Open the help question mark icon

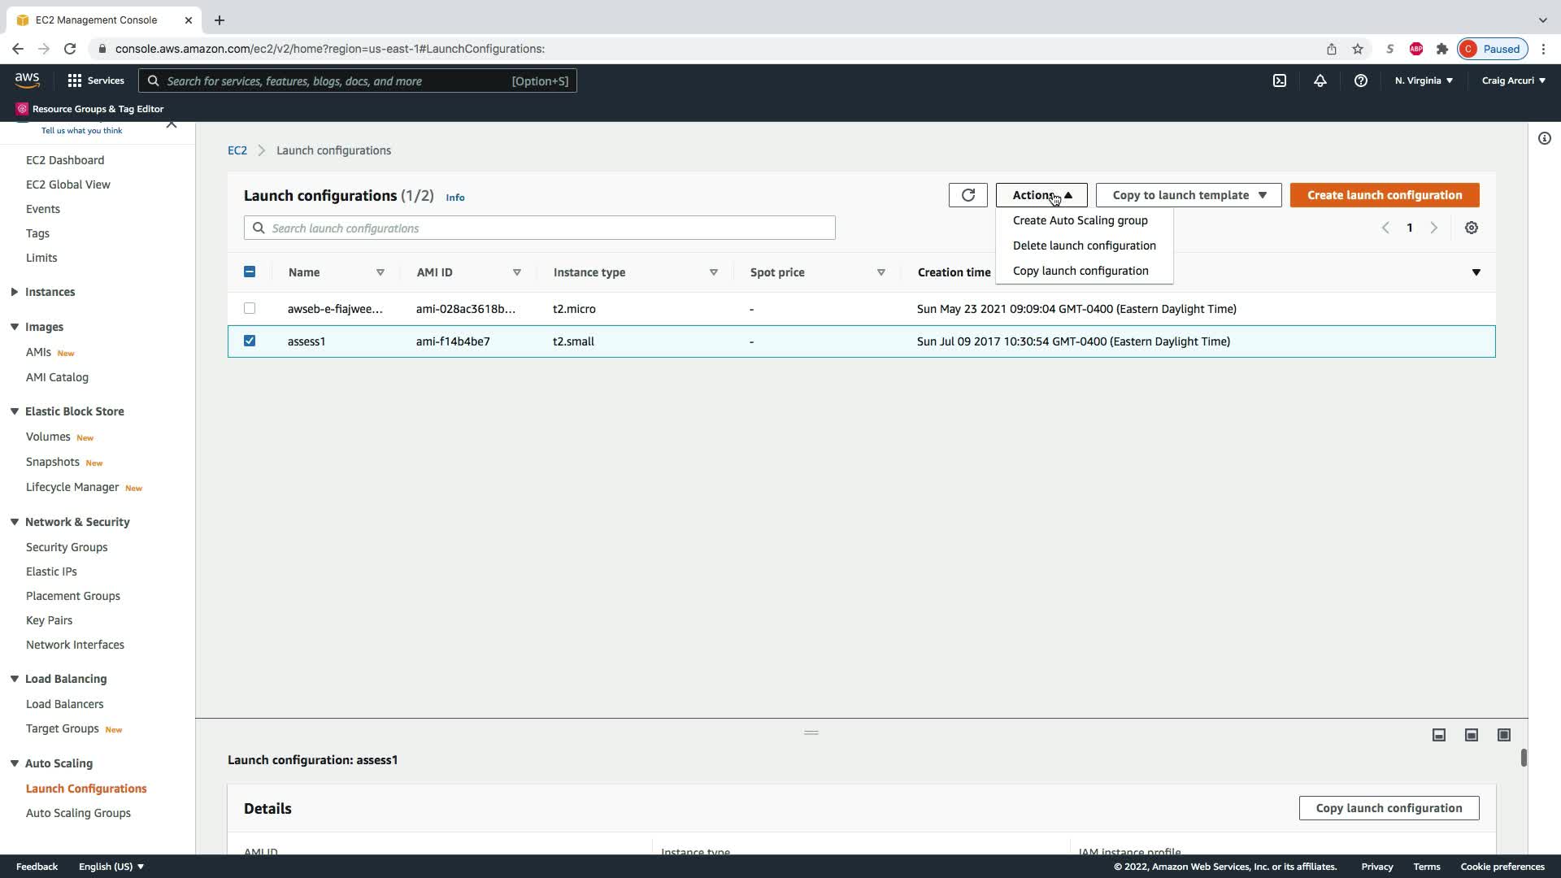(1360, 80)
